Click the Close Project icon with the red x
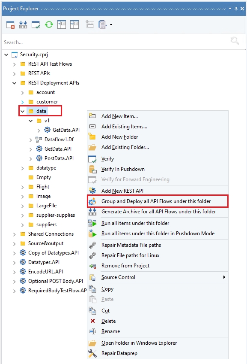The width and height of the screenshot is (247, 364). pos(10,24)
